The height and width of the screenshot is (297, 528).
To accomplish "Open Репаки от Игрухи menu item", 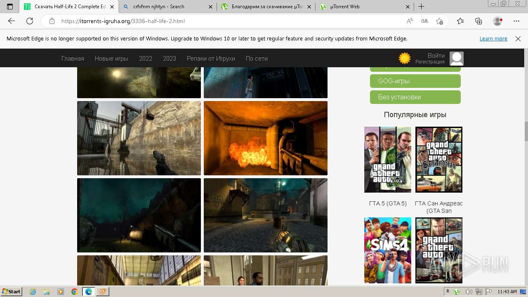I will [211, 59].
